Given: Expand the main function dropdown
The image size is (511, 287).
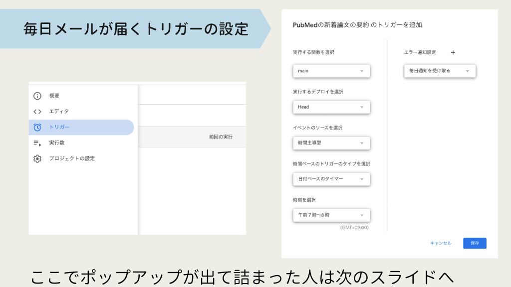Looking at the screenshot, I should tap(331, 71).
